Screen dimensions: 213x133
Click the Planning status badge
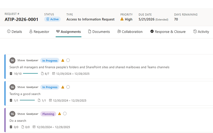pos(48,114)
